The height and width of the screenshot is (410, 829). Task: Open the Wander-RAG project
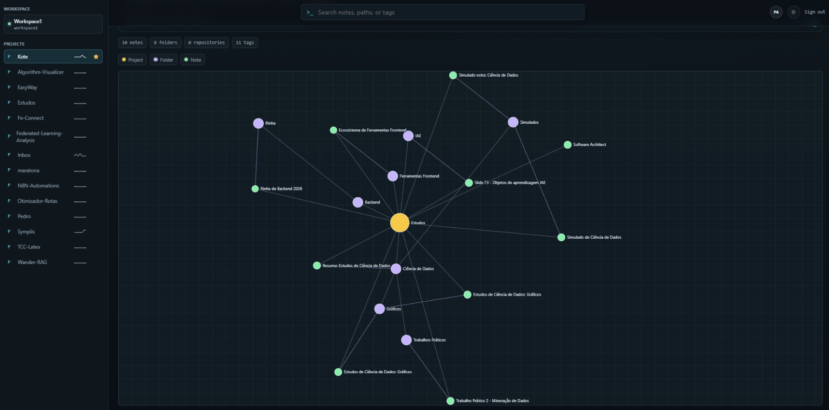pyautogui.click(x=53, y=262)
